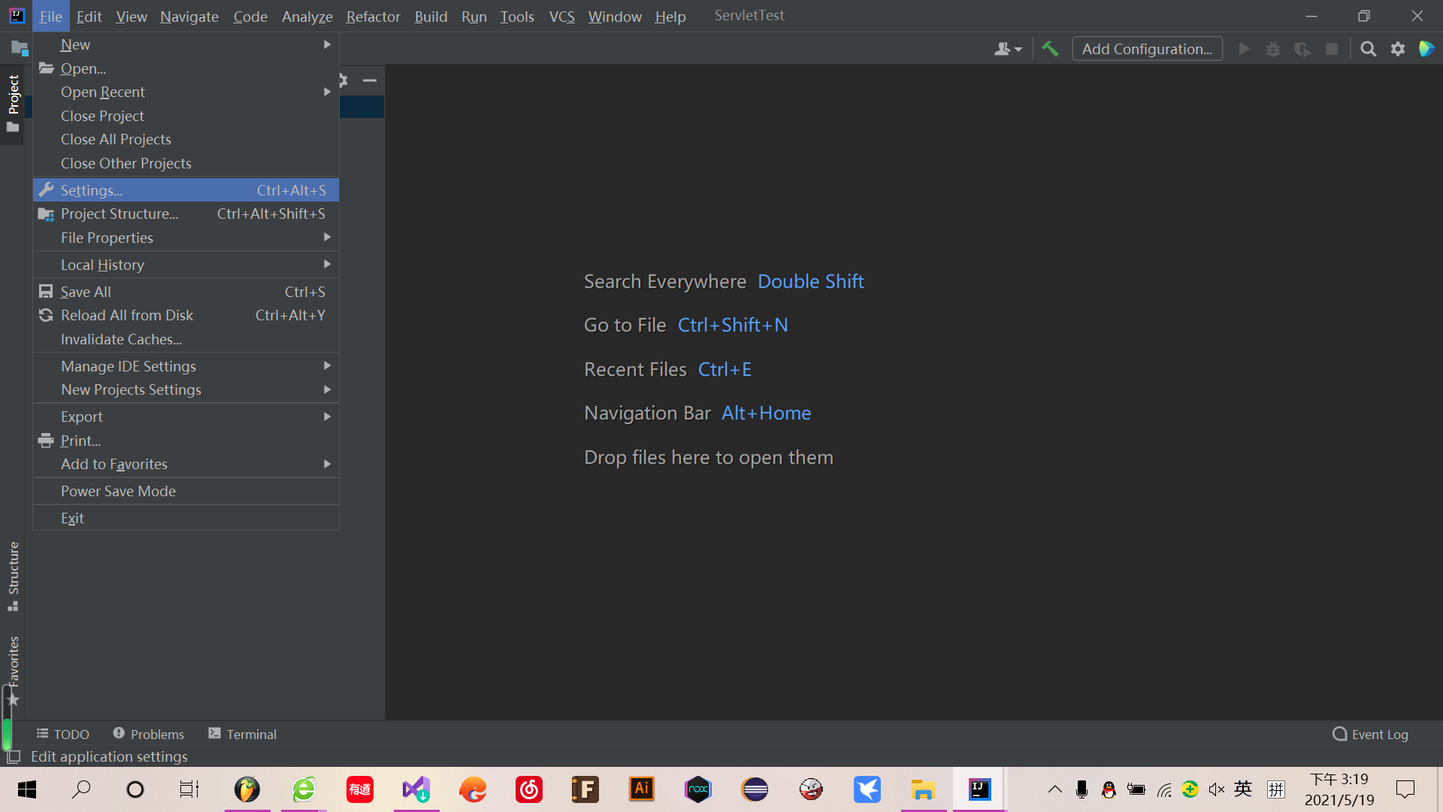
Task: Click the build hammer icon
Action: click(x=1050, y=48)
